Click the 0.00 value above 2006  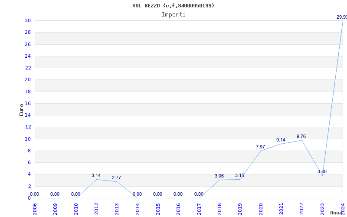(35, 194)
